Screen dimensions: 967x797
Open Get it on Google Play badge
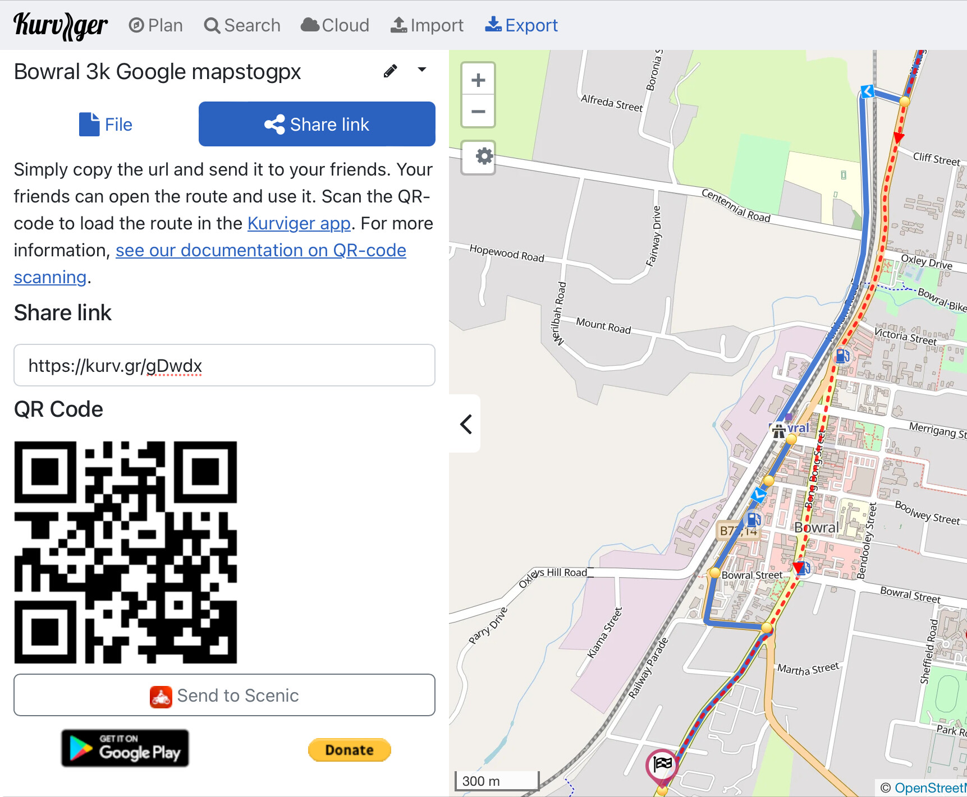coord(125,748)
